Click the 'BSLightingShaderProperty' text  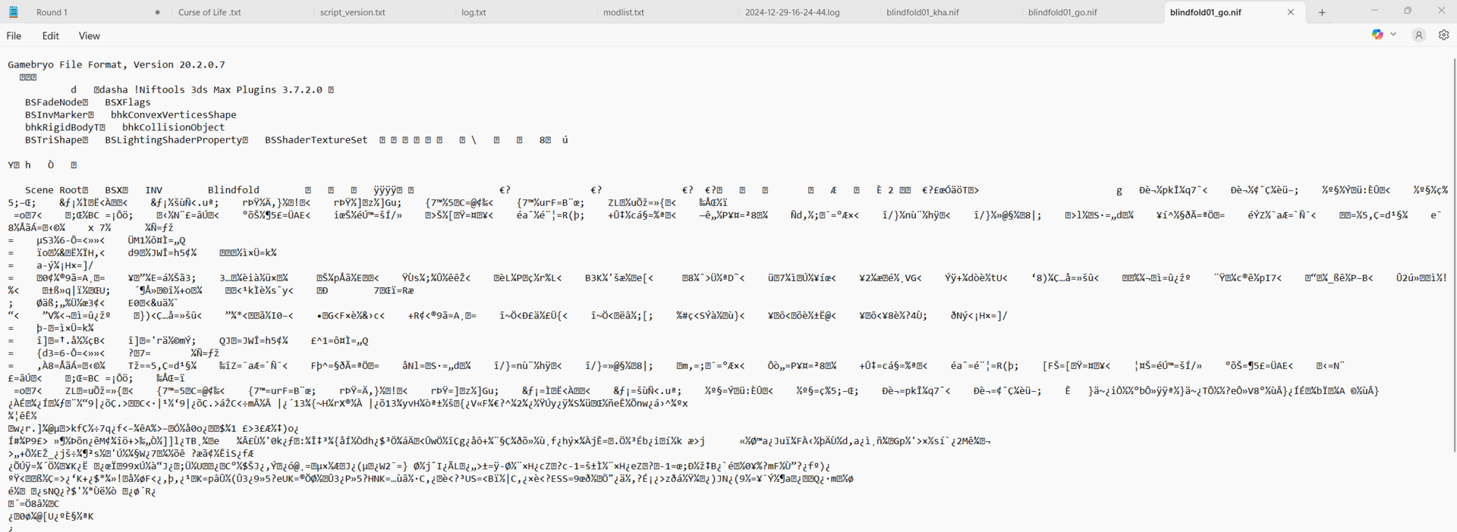click(173, 140)
